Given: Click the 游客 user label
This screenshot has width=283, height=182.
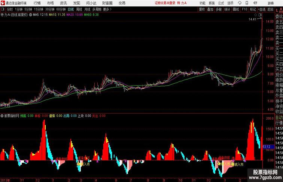Looking at the screenshot, I should pyautogui.click(x=271, y=3).
